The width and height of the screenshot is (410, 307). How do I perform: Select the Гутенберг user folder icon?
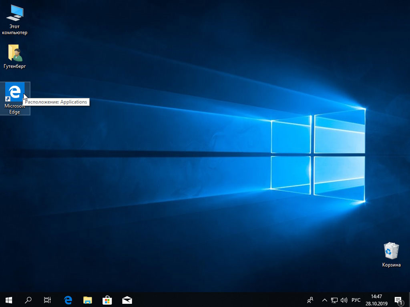(x=15, y=57)
